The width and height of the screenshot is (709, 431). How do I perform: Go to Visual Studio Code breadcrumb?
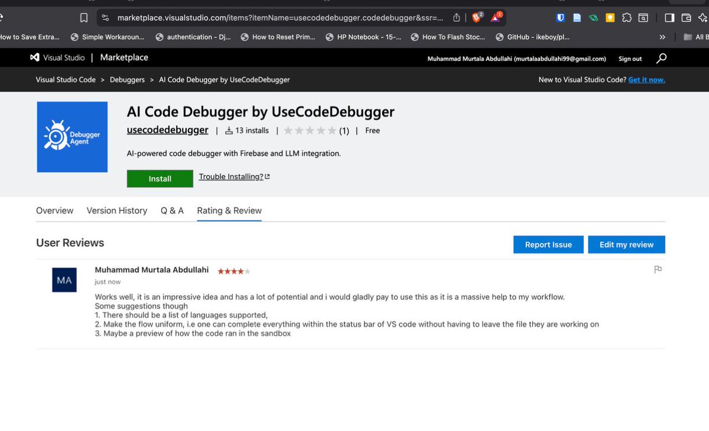[66, 80]
